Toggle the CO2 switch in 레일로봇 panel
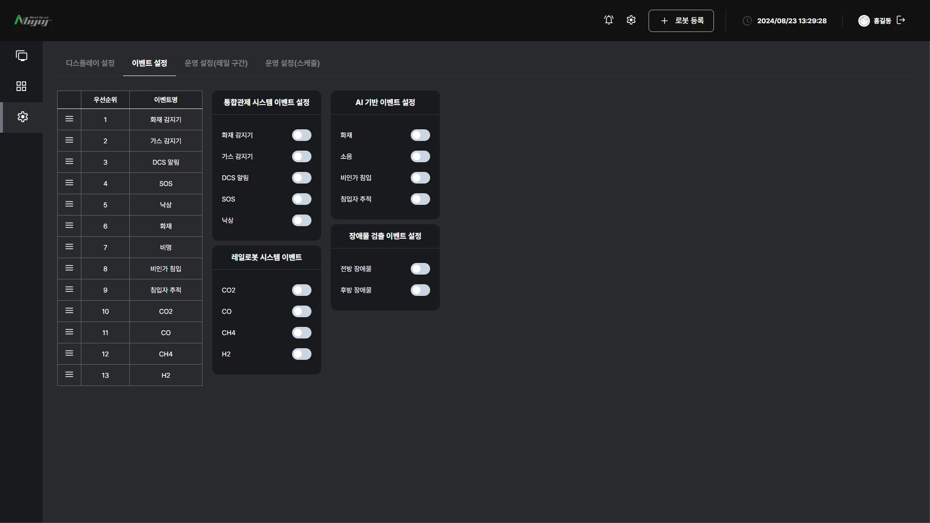This screenshot has width=930, height=523. click(301, 290)
